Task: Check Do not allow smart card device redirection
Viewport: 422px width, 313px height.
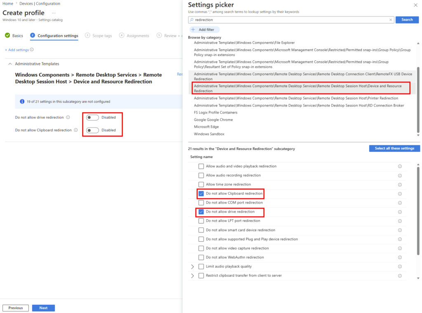Action: click(x=201, y=230)
